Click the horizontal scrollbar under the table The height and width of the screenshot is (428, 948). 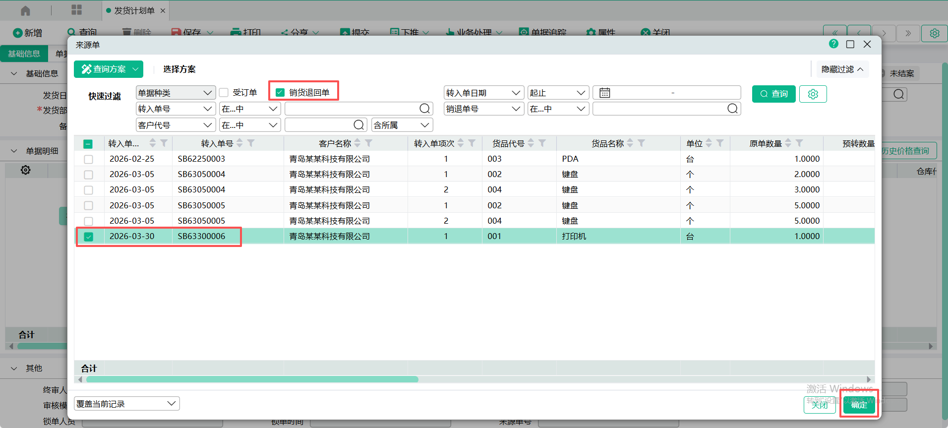point(252,379)
